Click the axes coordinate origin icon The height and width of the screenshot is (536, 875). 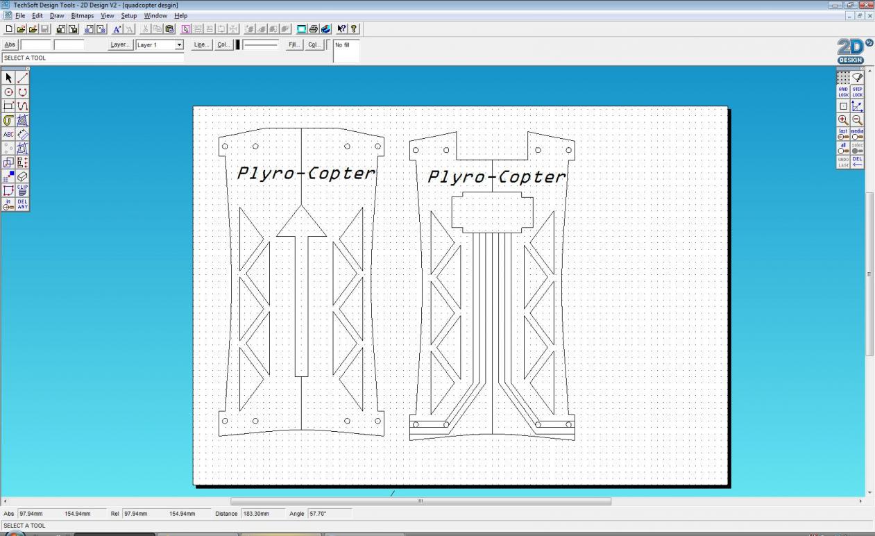[x=857, y=106]
